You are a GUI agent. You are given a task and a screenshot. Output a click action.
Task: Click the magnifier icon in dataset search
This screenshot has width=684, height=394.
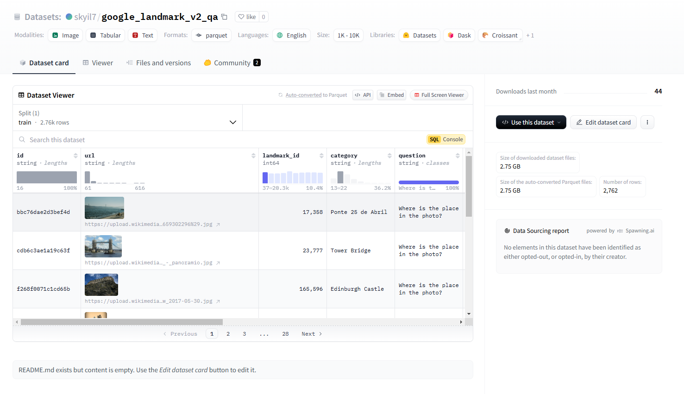[x=22, y=139]
